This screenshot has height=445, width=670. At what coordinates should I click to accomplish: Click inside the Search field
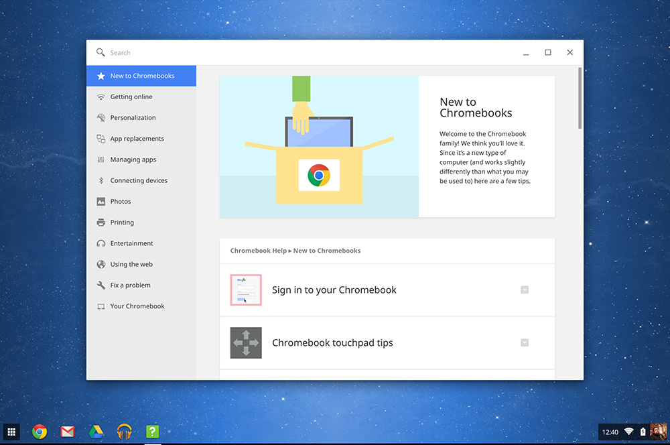[299, 52]
